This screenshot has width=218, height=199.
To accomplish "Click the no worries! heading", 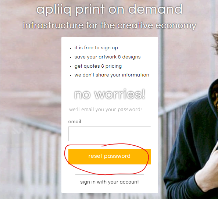I will point(110,94).
